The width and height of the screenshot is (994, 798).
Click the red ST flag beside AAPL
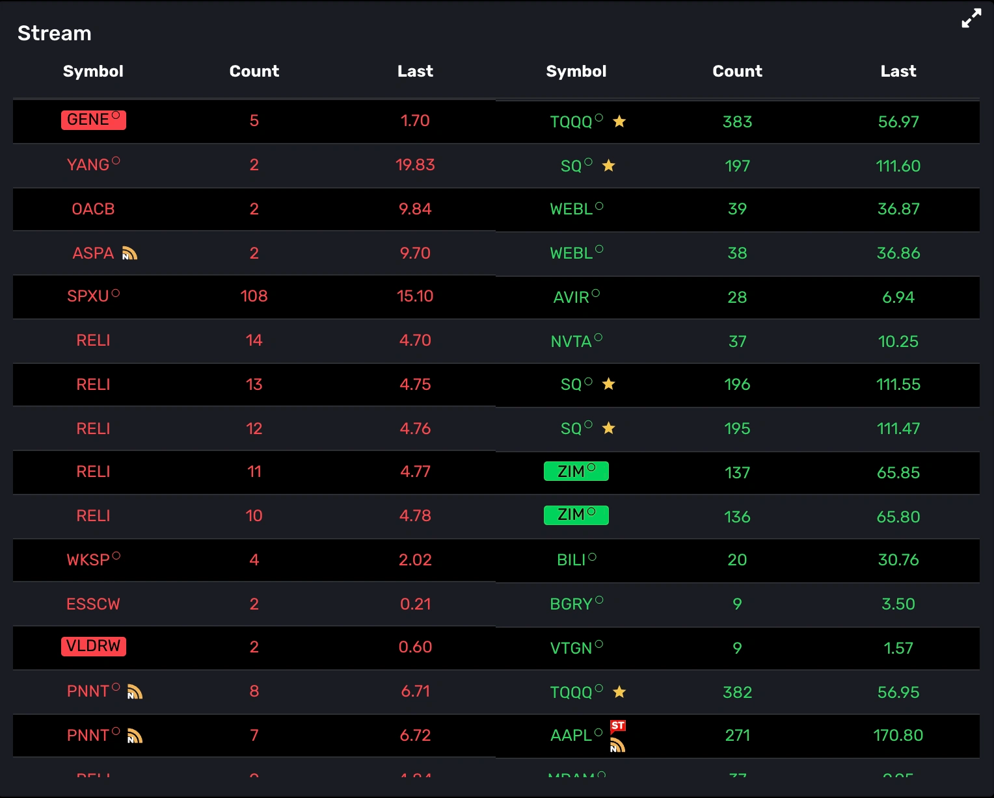(618, 726)
